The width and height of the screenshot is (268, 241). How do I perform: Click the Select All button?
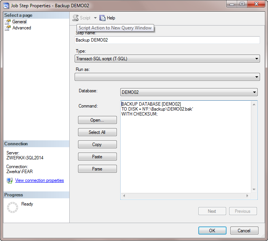tap(97, 132)
